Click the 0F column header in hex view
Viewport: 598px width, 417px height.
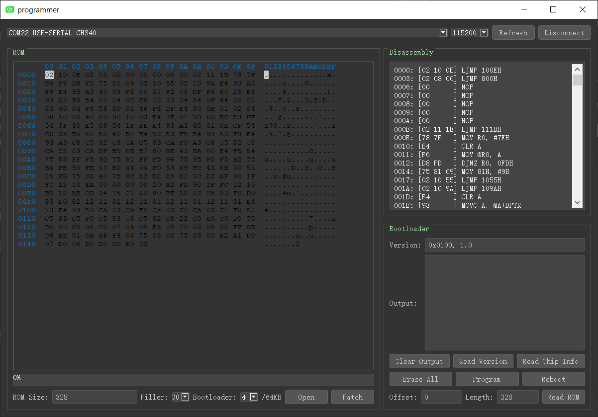[251, 67]
